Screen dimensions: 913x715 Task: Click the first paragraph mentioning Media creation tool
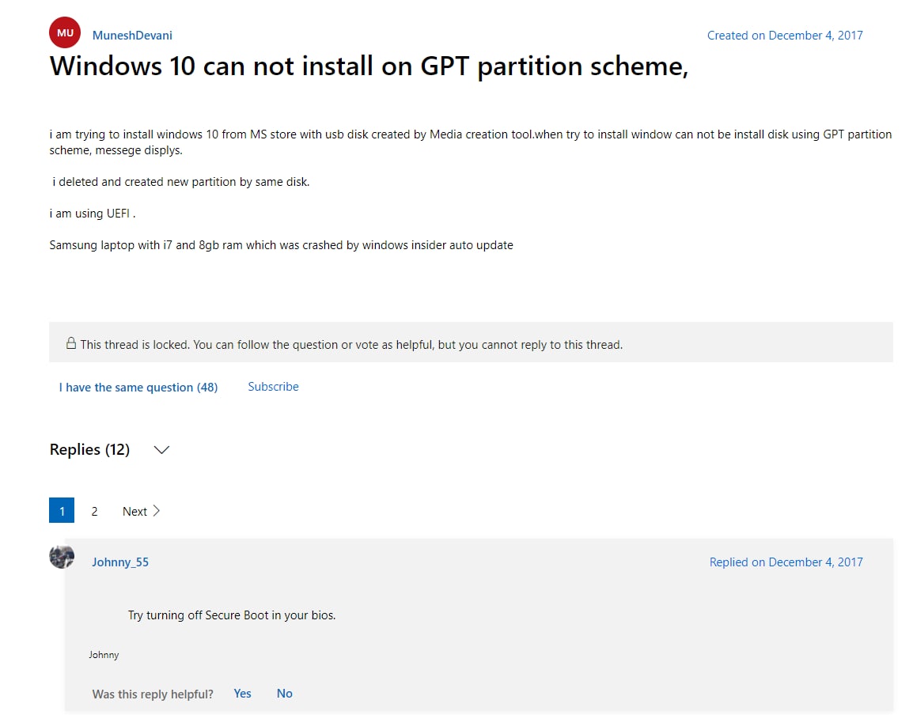[471, 142]
